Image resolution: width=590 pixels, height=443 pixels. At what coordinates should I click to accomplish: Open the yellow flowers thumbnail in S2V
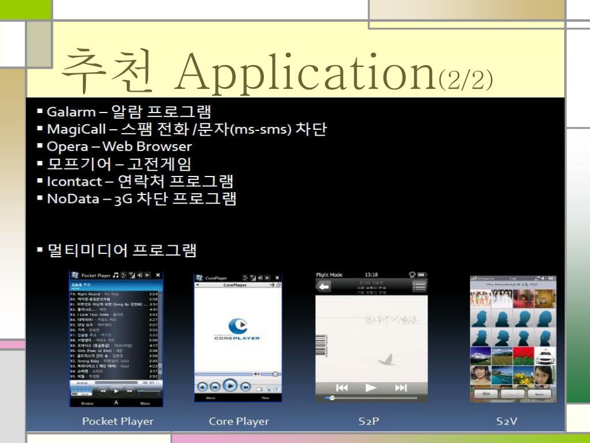coord(523,375)
